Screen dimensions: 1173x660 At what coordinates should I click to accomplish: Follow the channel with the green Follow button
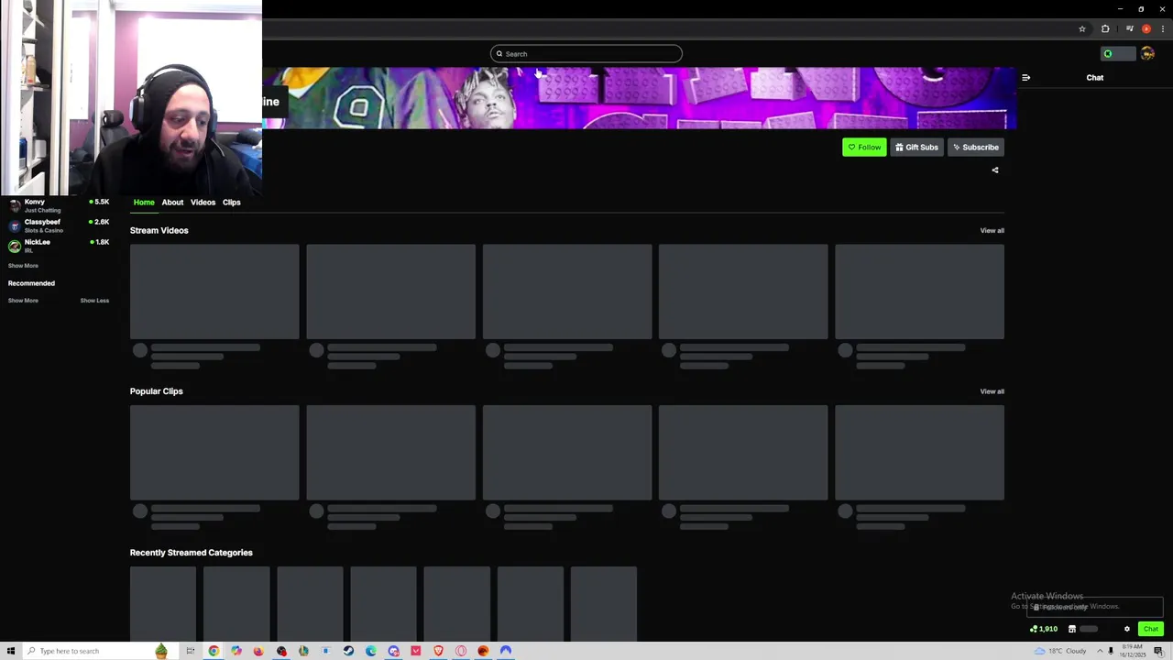tap(864, 147)
